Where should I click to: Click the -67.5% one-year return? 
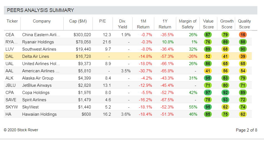tap(167, 100)
